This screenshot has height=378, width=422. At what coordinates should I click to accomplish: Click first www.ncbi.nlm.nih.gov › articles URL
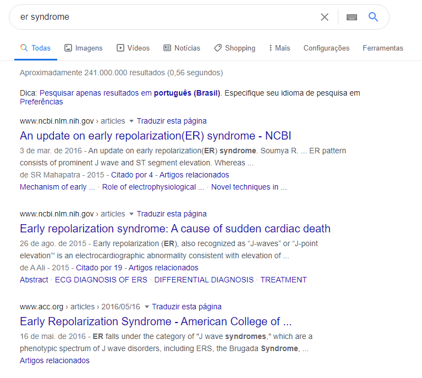pos(73,121)
